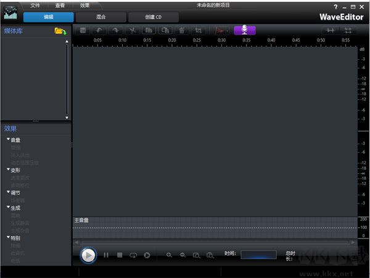
Task: Delete selection with trash icon
Action: pyautogui.click(x=182, y=30)
